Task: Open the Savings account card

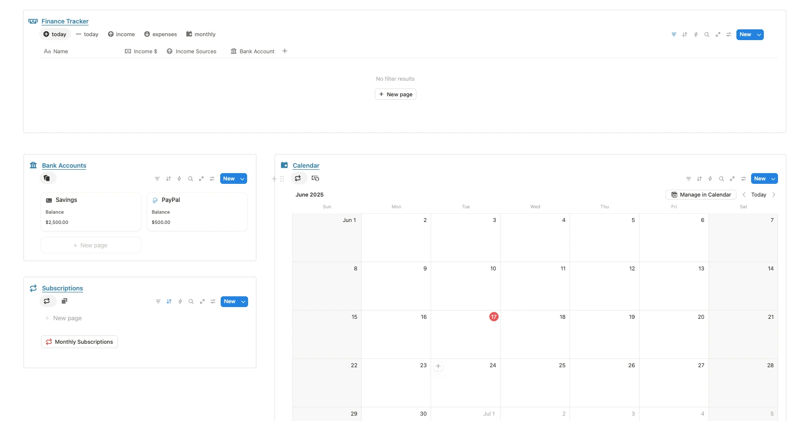Action: [91, 211]
